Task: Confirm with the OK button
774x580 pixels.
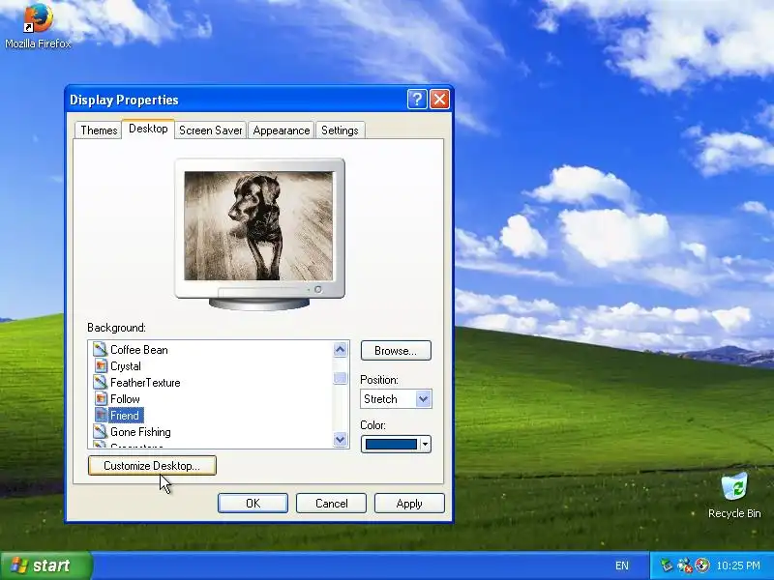Action: [x=253, y=503]
